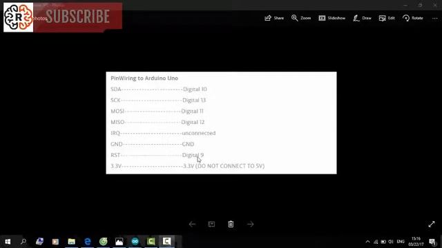The height and width of the screenshot is (248, 442).
Task: Go to next photo with right arrow
Action: pyautogui.click(x=250, y=224)
